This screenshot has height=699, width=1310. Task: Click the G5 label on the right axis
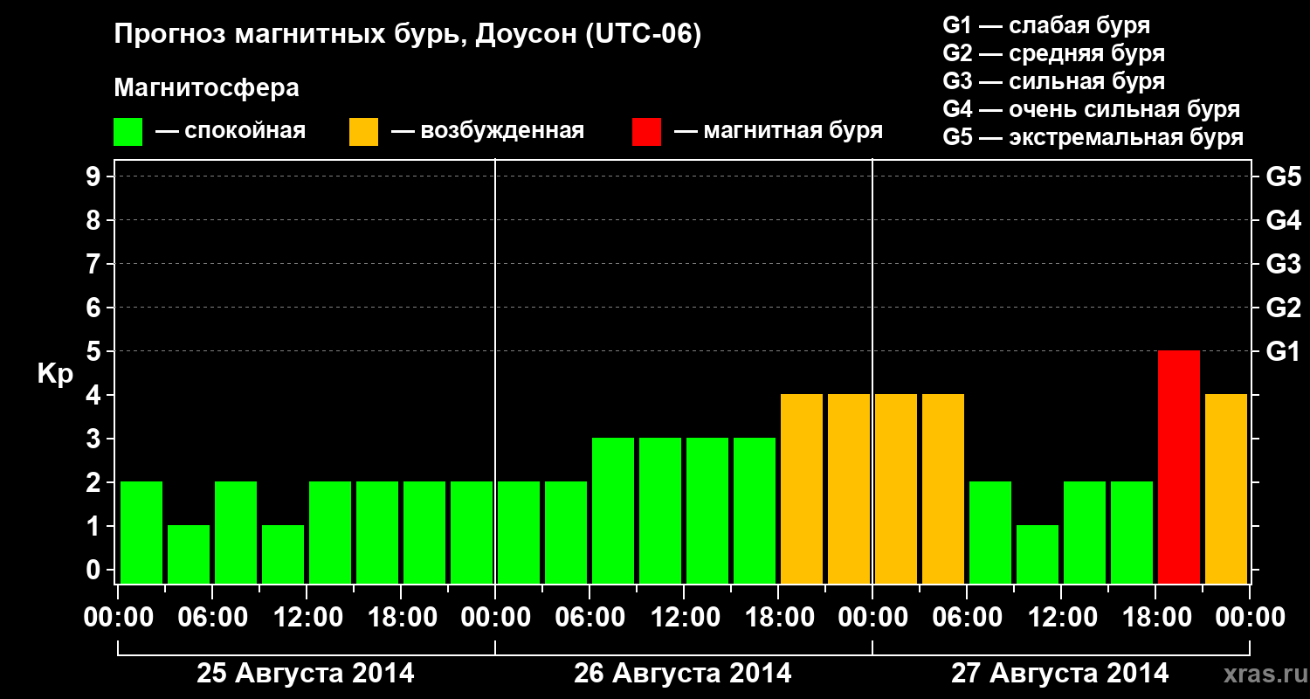[1284, 176]
